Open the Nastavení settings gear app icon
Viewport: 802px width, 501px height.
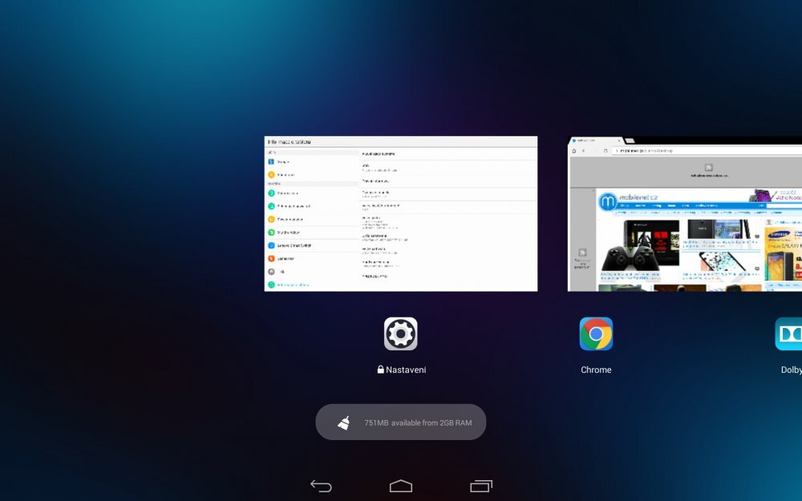401,333
